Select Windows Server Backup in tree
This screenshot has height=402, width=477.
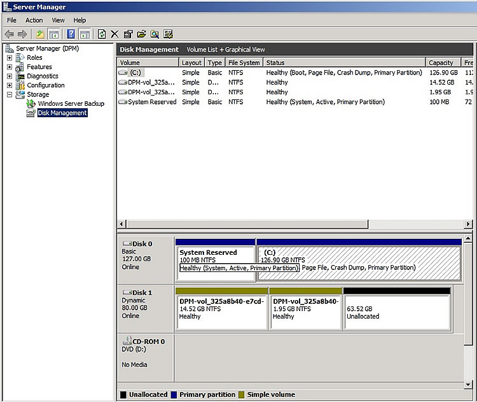click(71, 104)
